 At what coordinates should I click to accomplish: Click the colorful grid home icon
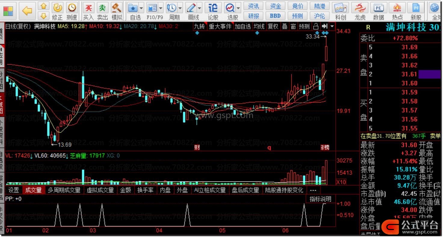point(8,11)
